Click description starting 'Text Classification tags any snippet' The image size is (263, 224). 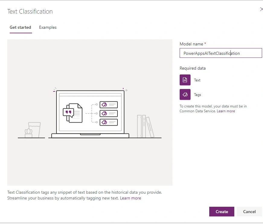(x=85, y=195)
